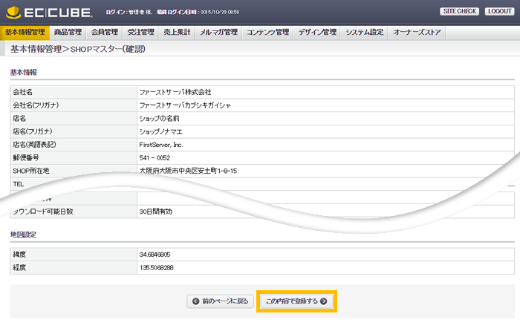Click the 会社名 value ファーストサーバ株式会社

pos(175,92)
